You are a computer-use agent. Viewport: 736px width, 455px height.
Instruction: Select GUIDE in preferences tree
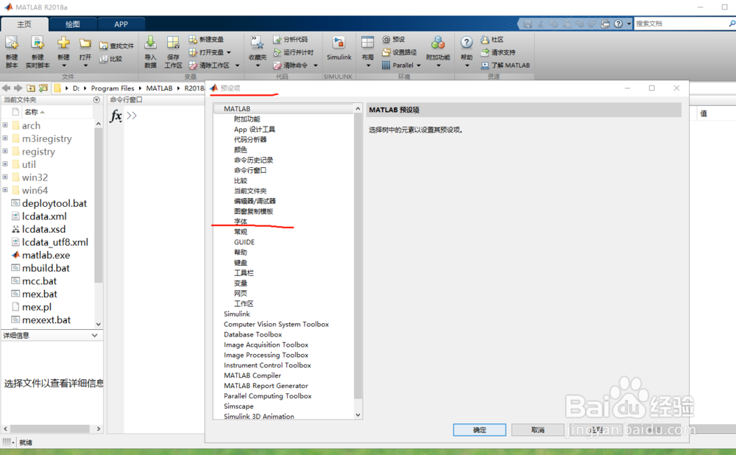pos(244,242)
